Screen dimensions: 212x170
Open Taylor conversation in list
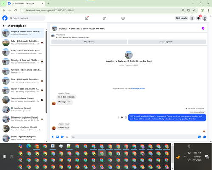coord(22,90)
